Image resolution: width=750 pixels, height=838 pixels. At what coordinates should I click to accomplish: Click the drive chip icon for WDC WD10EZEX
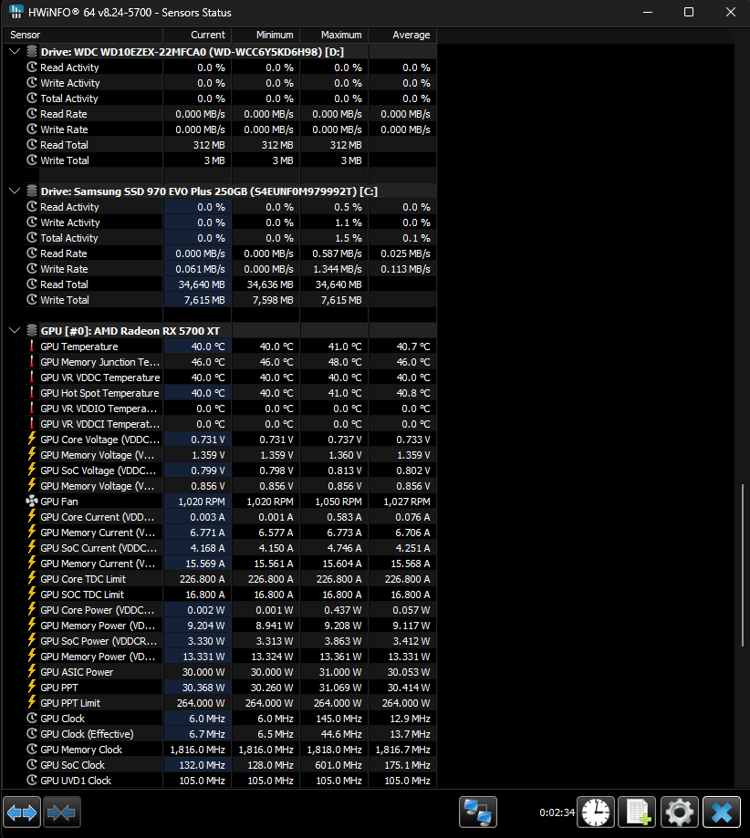point(32,51)
